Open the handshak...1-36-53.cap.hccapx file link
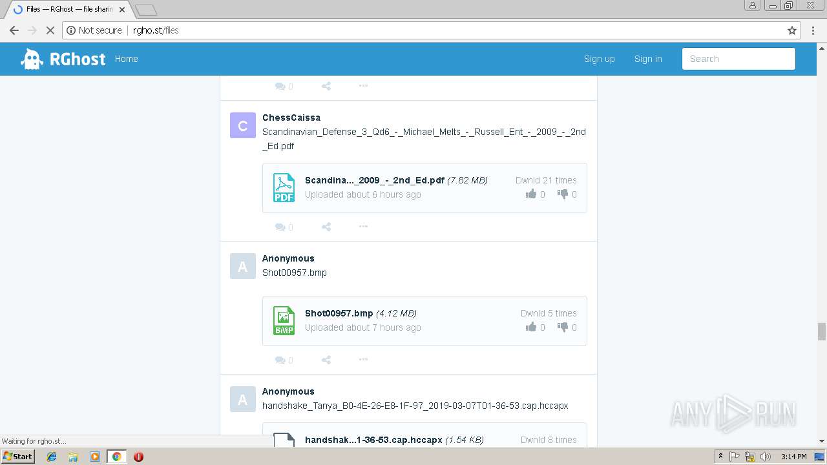 [373, 440]
